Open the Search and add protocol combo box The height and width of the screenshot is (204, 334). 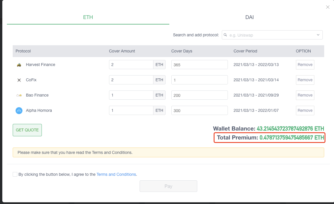(272, 35)
